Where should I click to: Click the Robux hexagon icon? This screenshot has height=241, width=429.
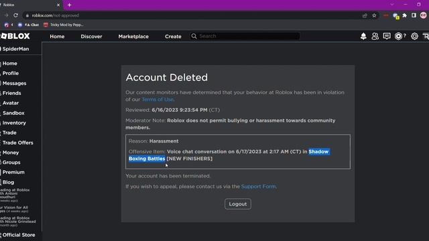pyautogui.click(x=398, y=36)
